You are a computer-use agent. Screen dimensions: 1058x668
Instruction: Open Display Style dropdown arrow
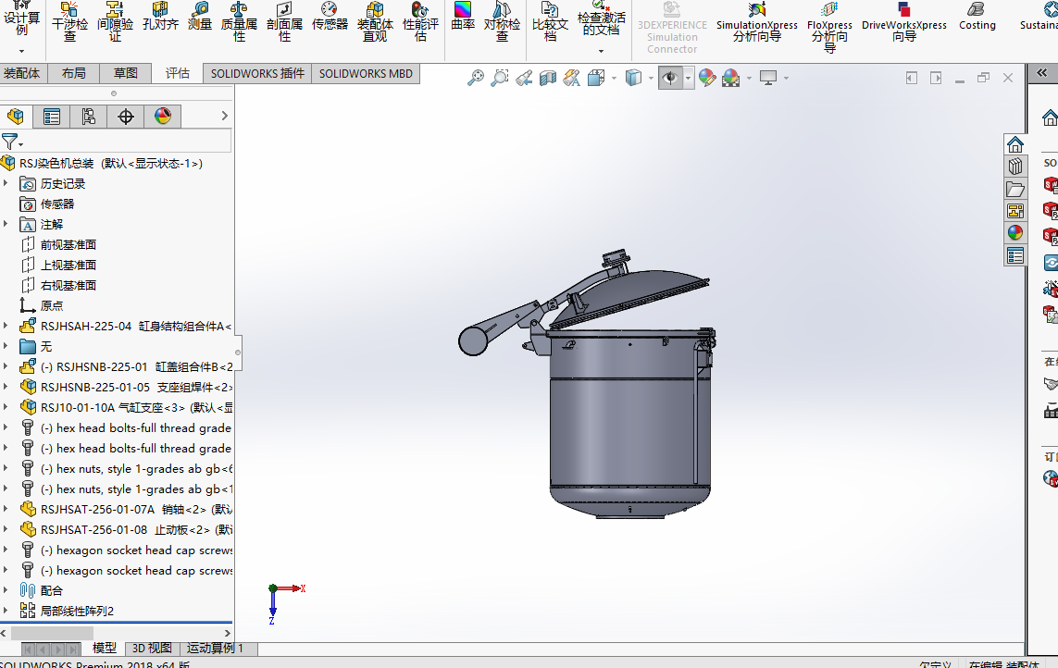point(651,79)
